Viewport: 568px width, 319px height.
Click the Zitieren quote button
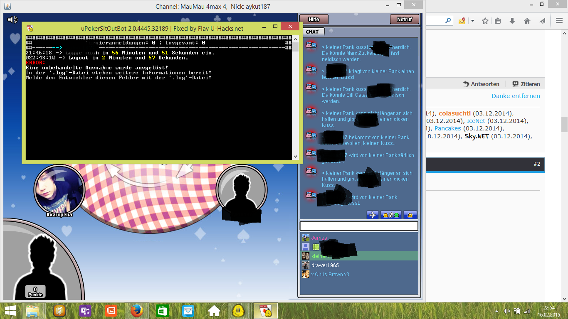[x=526, y=84]
